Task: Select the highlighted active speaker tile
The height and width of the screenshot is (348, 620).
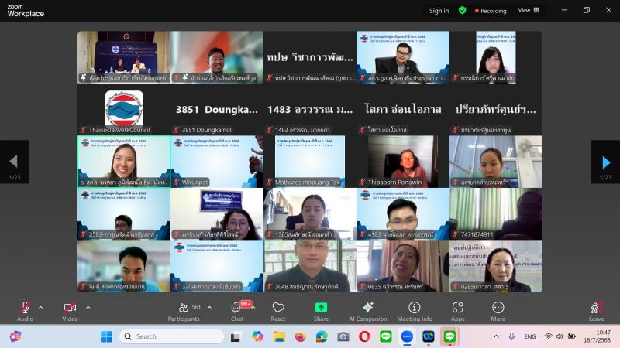Action: pyautogui.click(x=124, y=162)
